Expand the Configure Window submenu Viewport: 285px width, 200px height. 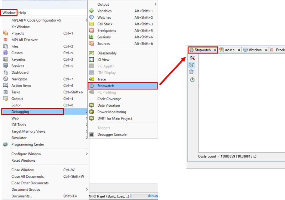[x=26, y=154]
